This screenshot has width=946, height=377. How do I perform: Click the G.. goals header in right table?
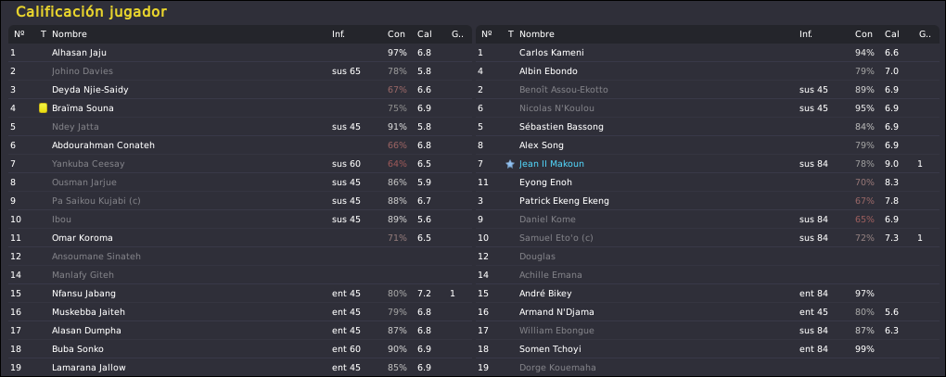click(x=925, y=34)
